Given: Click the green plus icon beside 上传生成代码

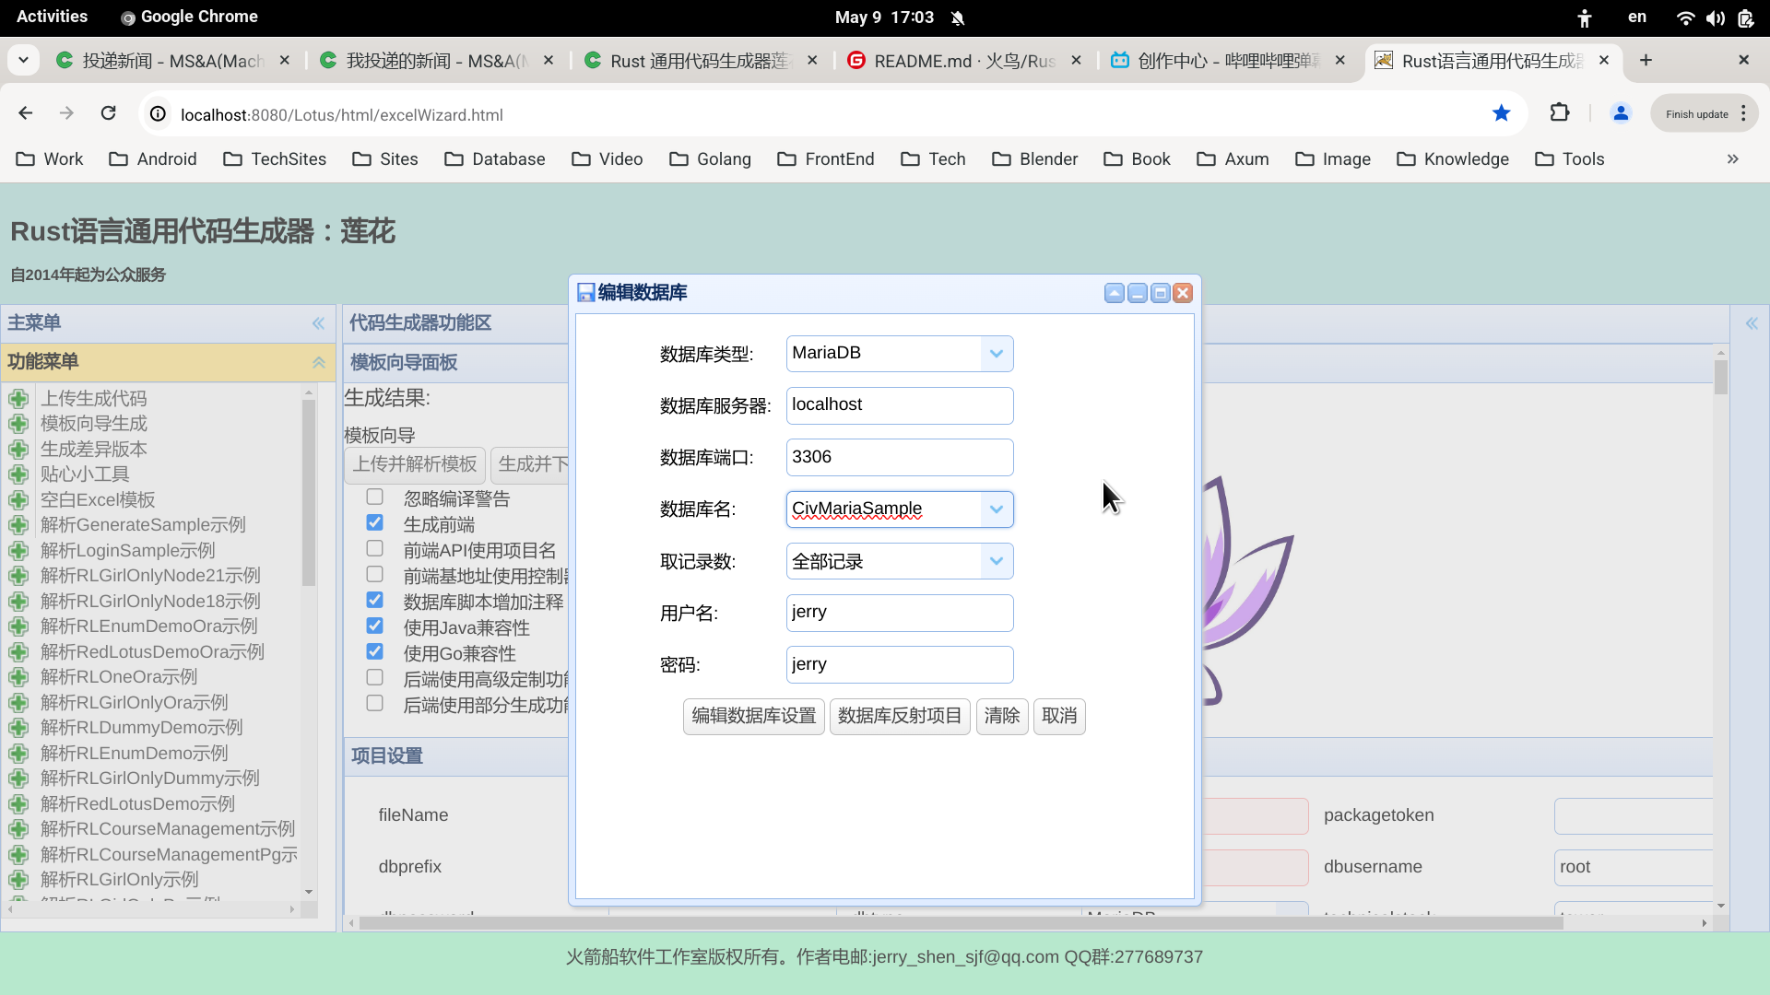Looking at the screenshot, I should 19,398.
